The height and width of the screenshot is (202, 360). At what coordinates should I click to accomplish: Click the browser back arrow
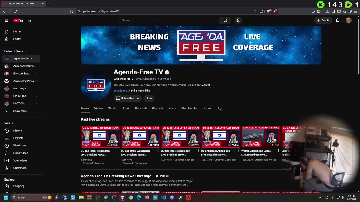[x=4, y=11]
